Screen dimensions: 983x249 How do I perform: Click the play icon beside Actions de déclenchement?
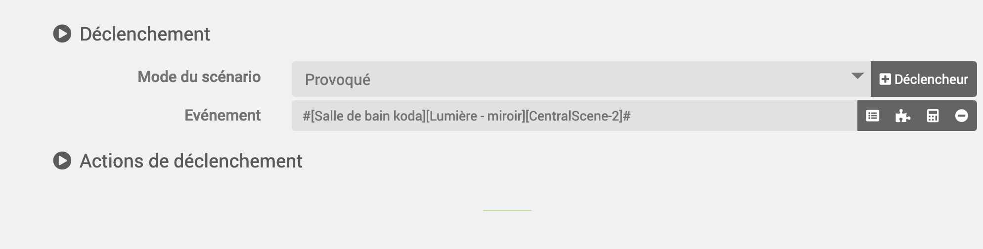[62, 161]
